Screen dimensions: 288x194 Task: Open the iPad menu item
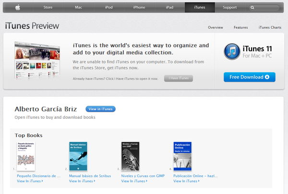(x=169, y=7)
